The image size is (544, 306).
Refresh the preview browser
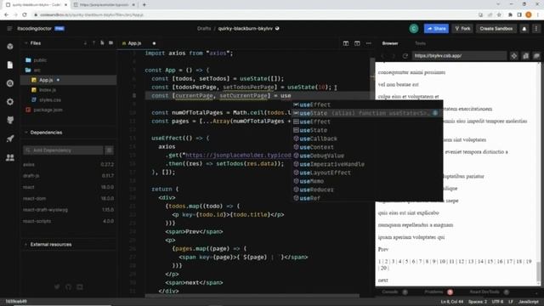405,56
